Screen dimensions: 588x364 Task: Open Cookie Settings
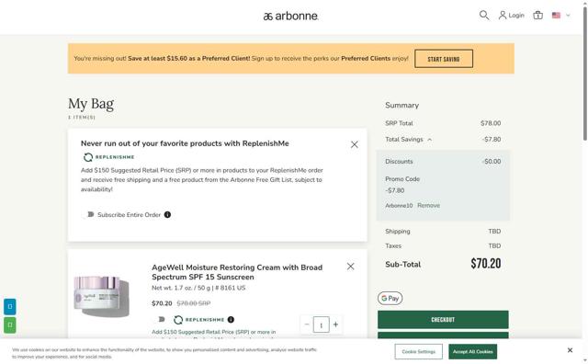pos(419,352)
